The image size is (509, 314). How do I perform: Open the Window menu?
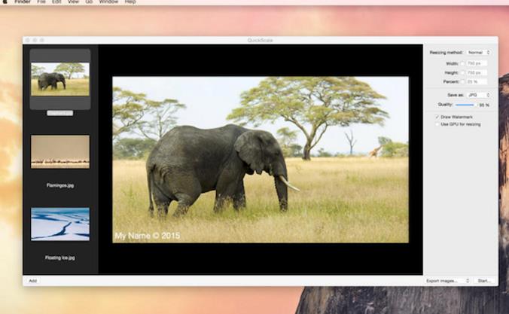coord(108,2)
